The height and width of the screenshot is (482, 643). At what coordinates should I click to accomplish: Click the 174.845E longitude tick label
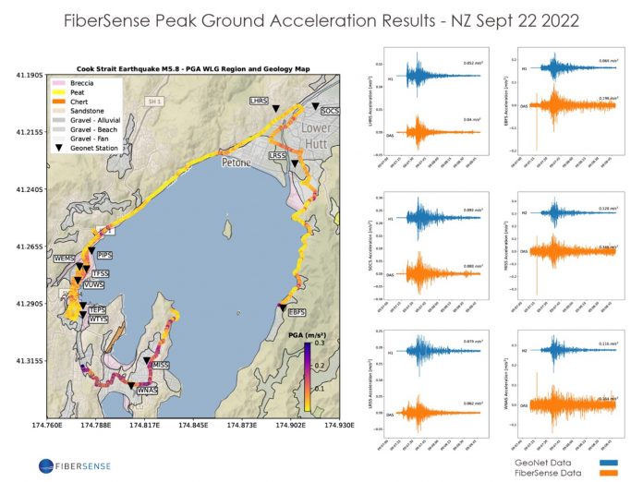(193, 426)
